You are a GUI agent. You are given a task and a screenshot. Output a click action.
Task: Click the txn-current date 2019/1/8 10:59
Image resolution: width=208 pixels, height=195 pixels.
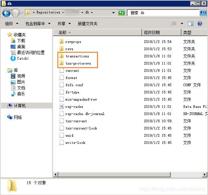(158, 121)
